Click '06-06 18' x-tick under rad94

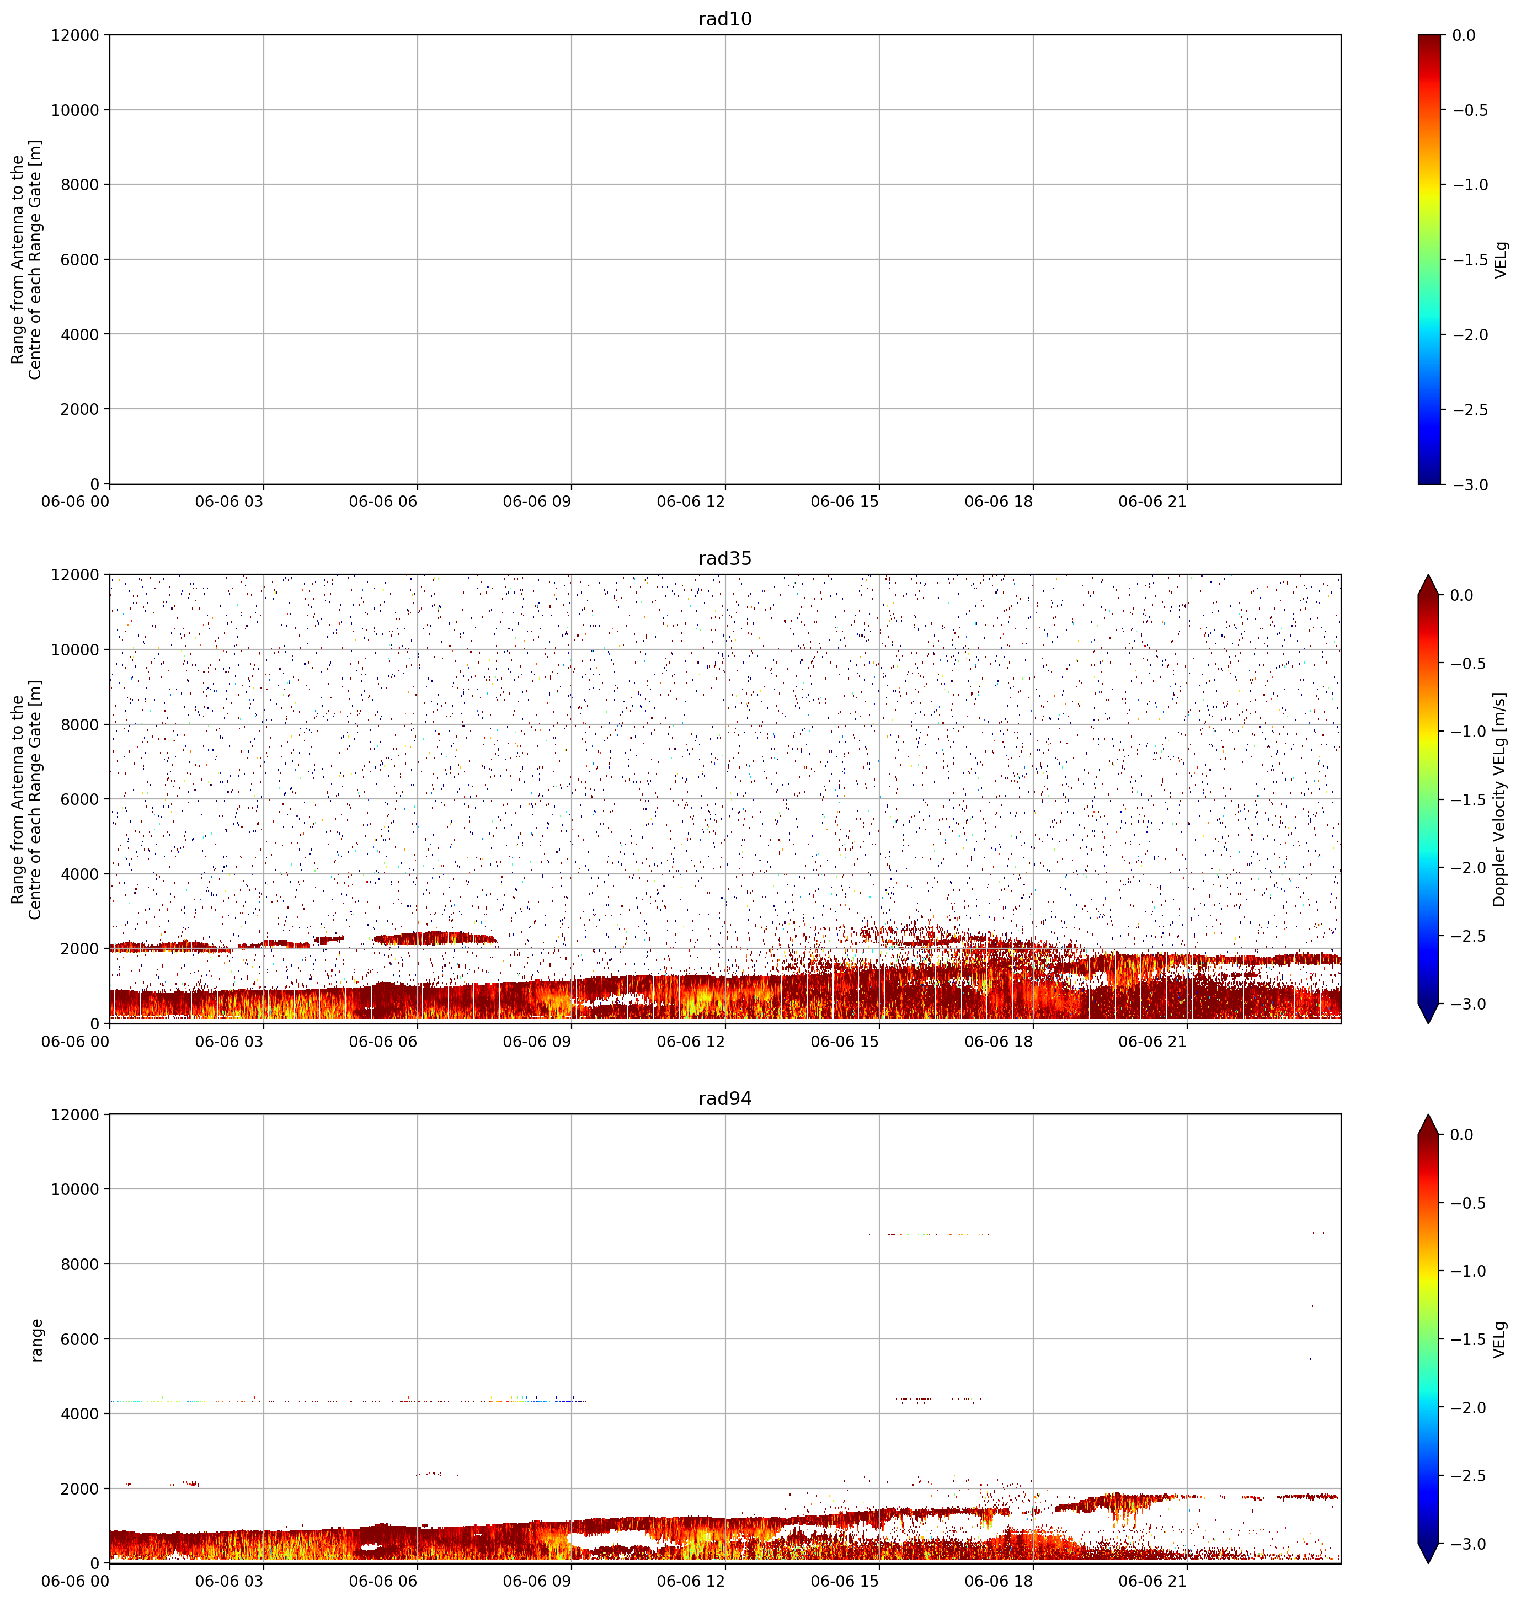pos(999,1582)
